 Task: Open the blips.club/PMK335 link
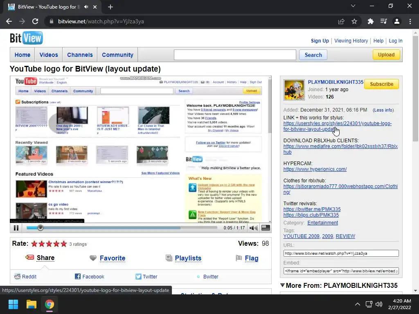click(311, 215)
